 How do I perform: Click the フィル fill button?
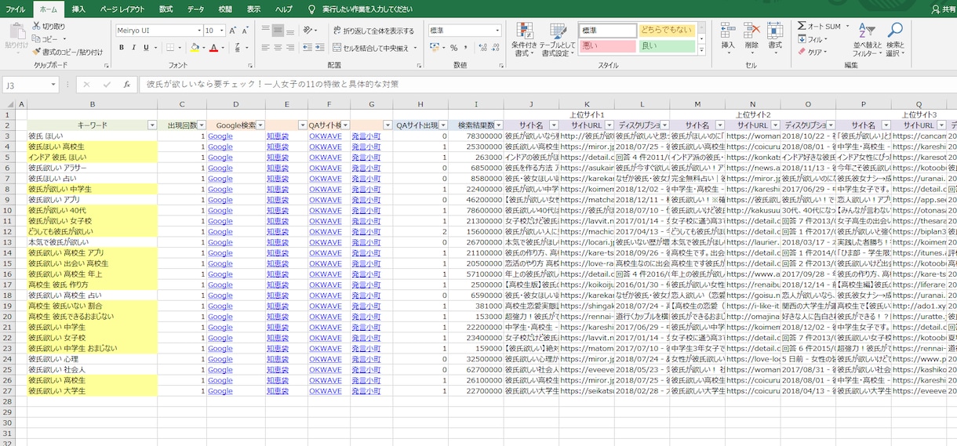coord(813,39)
